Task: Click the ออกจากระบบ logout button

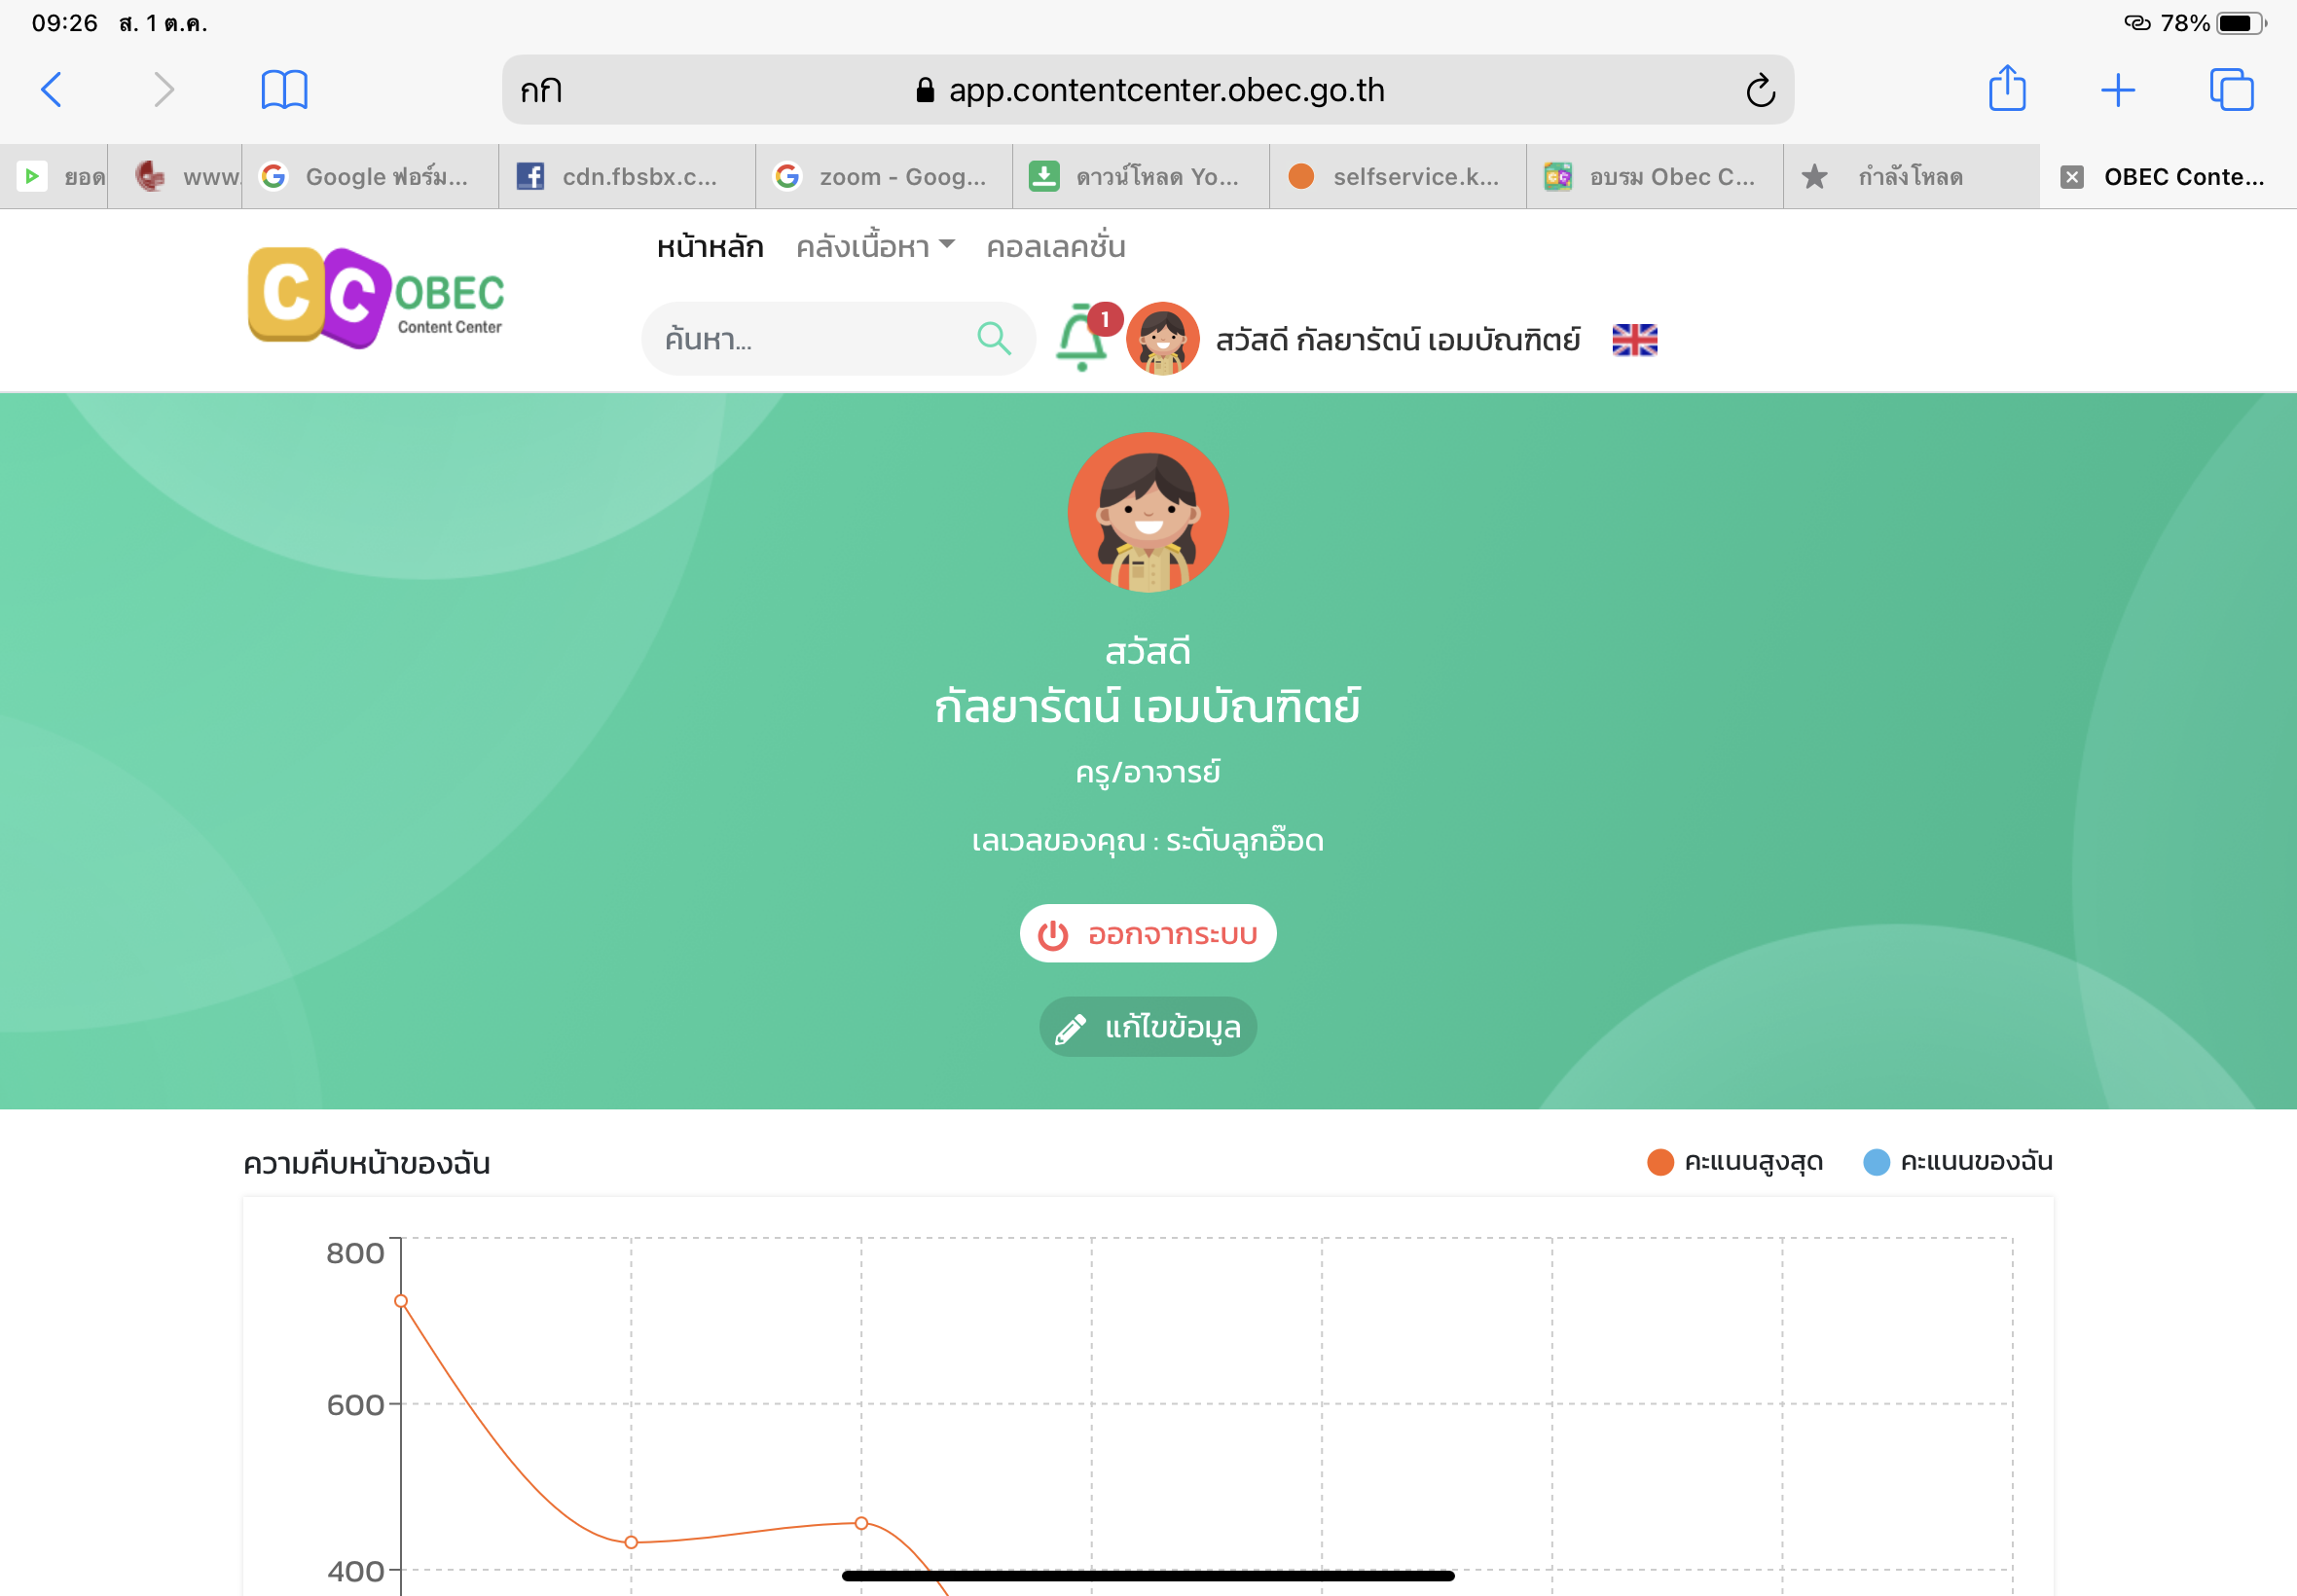Action: click(x=1148, y=934)
